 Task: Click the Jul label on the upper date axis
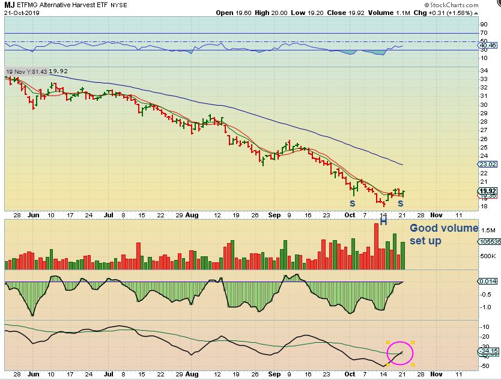(109, 215)
